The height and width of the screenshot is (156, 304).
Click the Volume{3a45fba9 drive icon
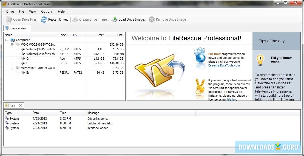(x=23, y=54)
